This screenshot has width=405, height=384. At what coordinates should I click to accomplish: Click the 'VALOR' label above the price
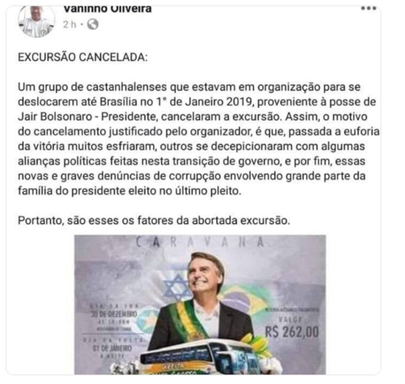[290, 320]
